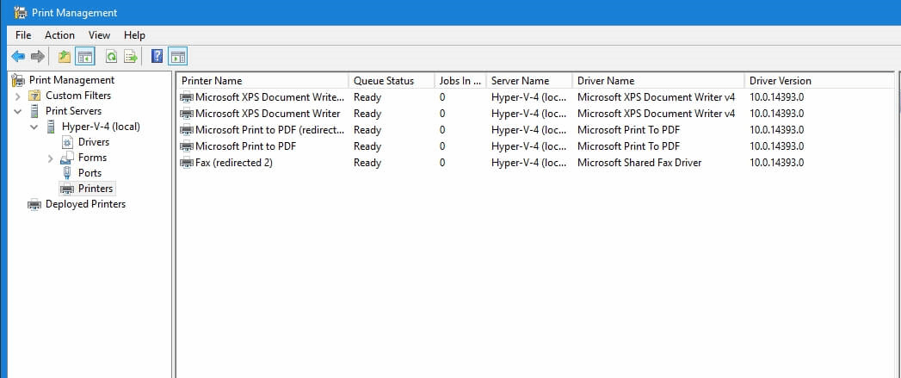The image size is (901, 378).
Task: Click Microsoft Shared Fax Driver cell
Action: point(639,163)
